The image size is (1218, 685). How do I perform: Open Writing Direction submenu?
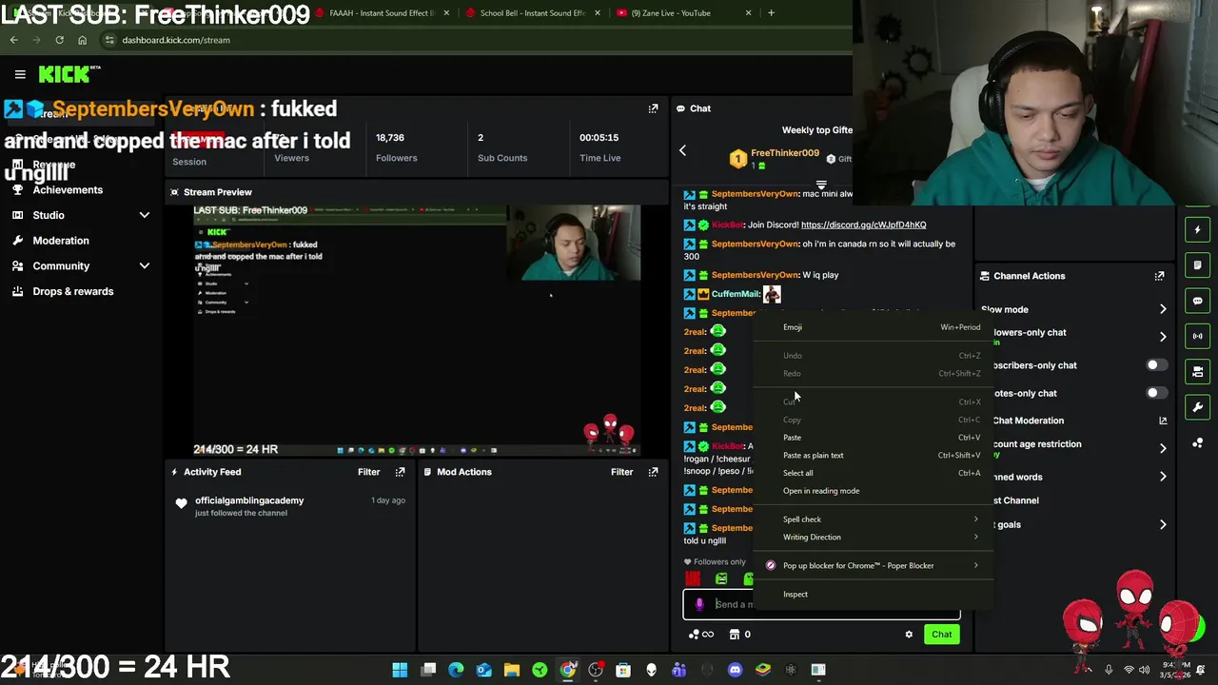click(x=874, y=538)
